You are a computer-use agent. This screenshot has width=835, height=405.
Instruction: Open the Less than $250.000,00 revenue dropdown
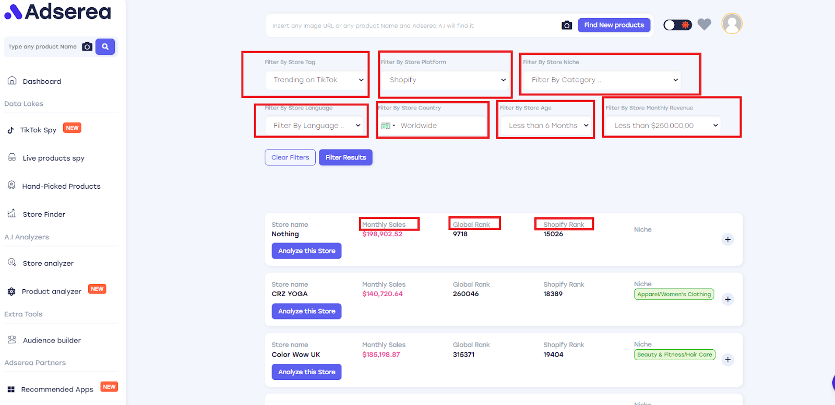(x=663, y=126)
